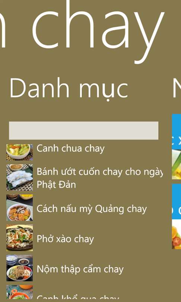Select the Danh mục section header

point(69,88)
